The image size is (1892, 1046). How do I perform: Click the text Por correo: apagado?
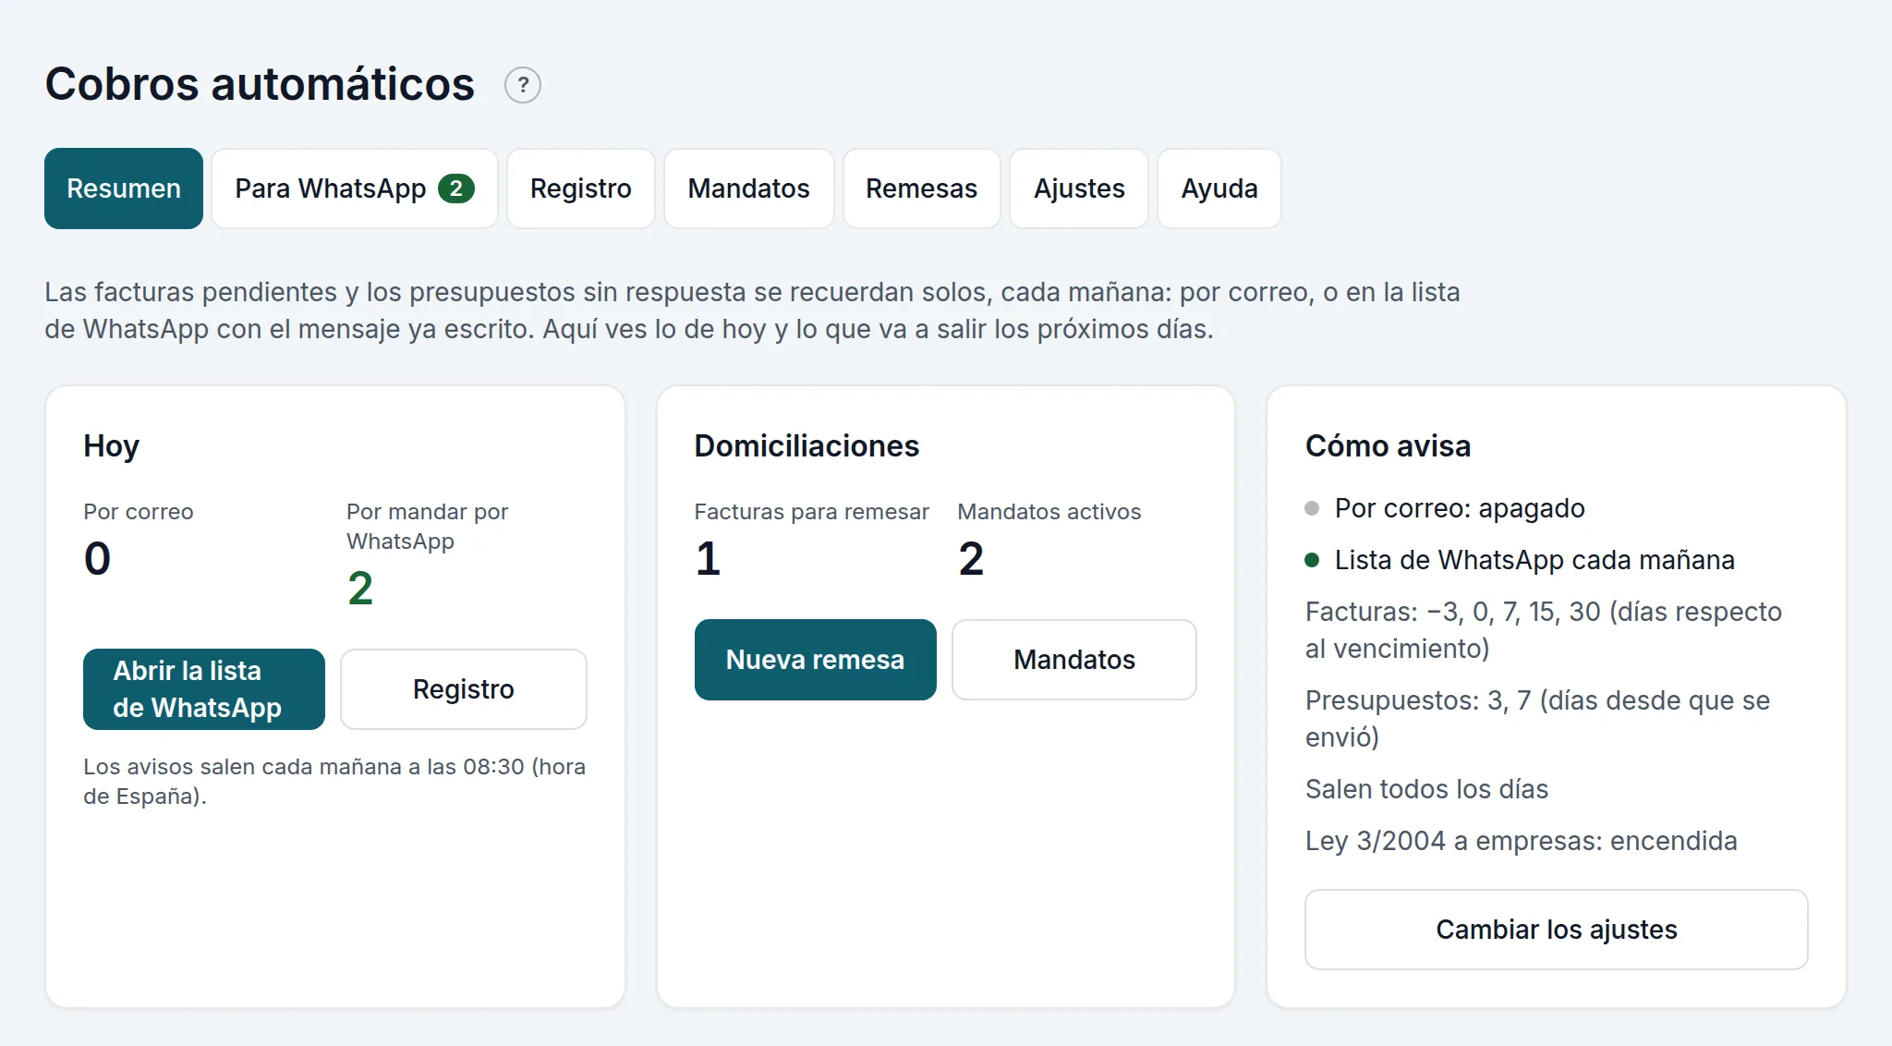1460,508
